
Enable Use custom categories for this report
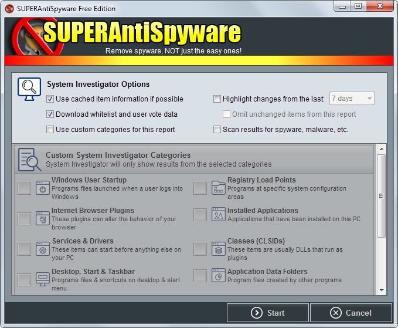[50, 129]
